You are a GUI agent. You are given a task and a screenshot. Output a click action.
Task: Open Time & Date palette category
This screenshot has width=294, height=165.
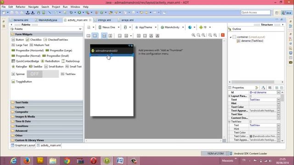46,121
